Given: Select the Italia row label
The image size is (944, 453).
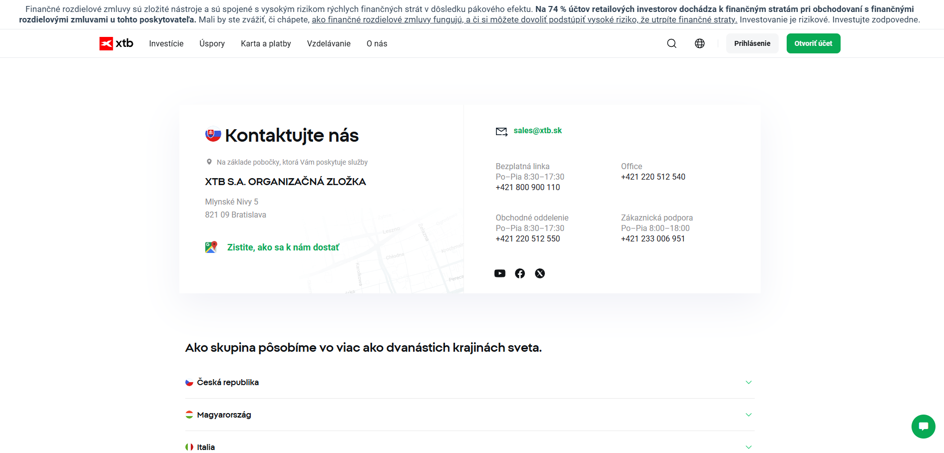Looking at the screenshot, I should (206, 447).
